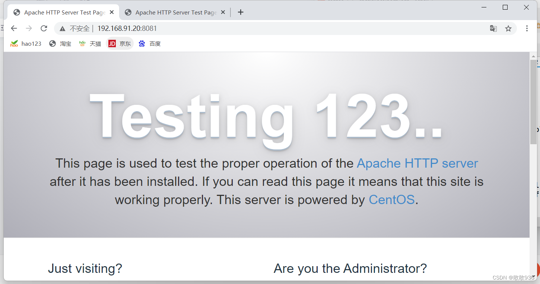
Task: Open the 天猫 bookmark
Action: [x=90, y=44]
